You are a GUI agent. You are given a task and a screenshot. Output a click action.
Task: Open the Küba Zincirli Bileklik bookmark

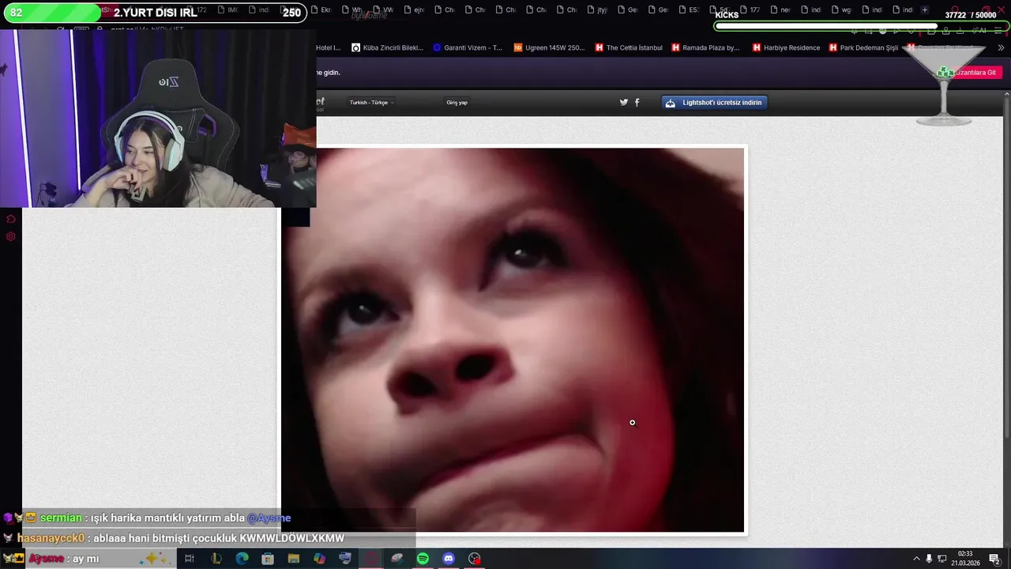(387, 47)
